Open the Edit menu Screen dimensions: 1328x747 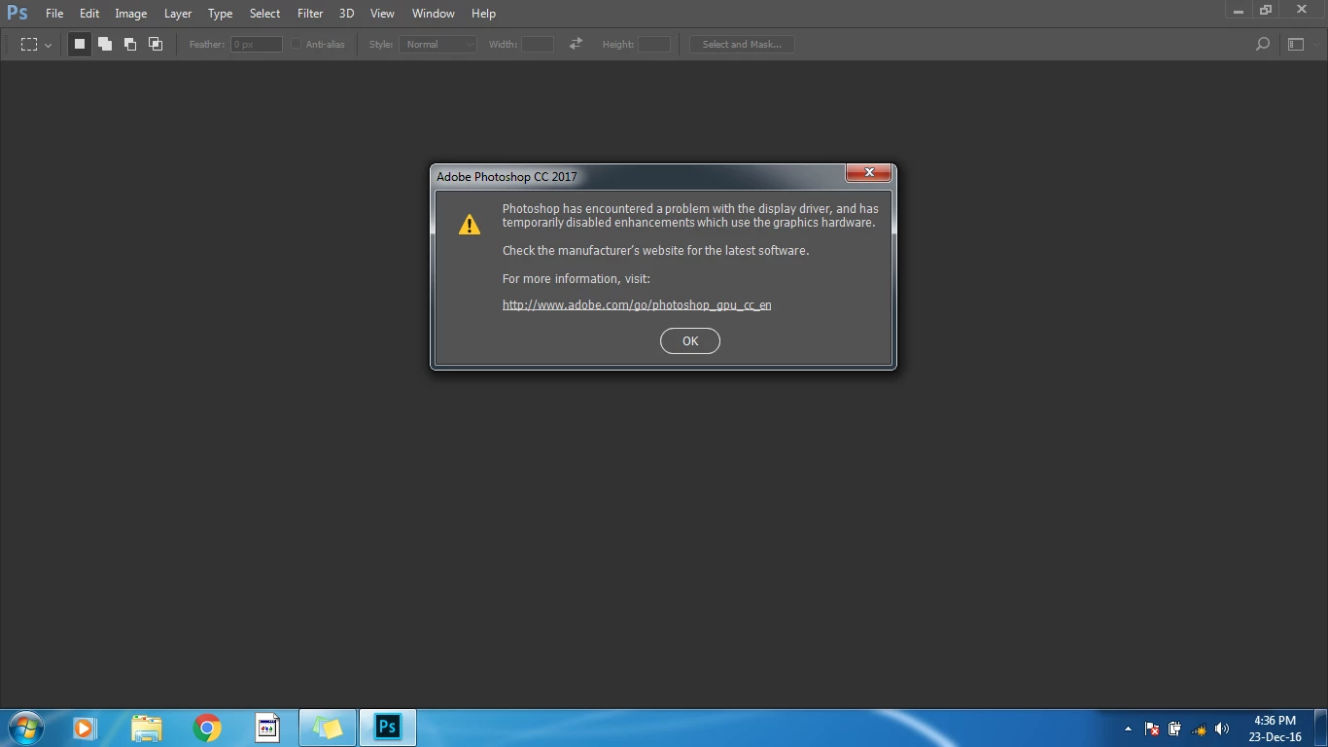(x=89, y=14)
